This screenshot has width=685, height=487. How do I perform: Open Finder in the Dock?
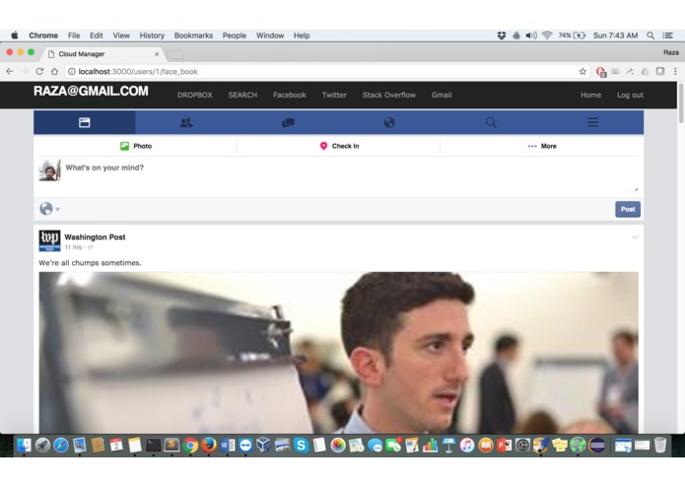[x=24, y=445]
